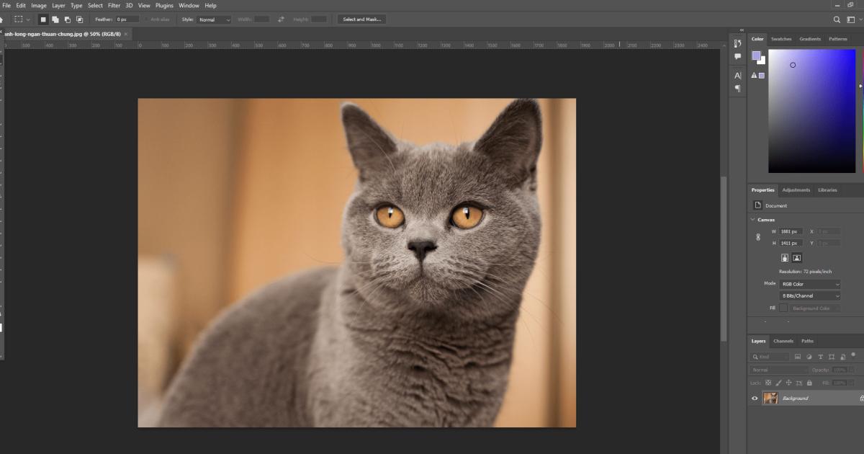
Task: Collapse the Canvas section in Properties
Action: click(752, 219)
